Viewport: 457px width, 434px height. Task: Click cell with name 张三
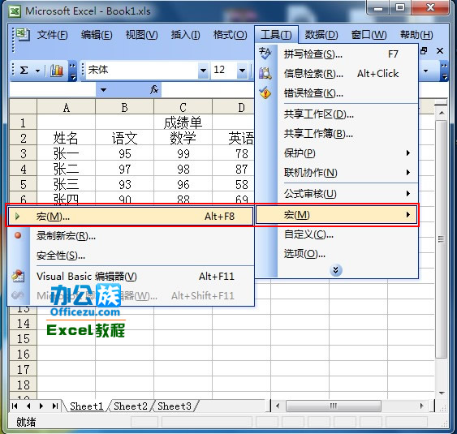tap(67, 184)
